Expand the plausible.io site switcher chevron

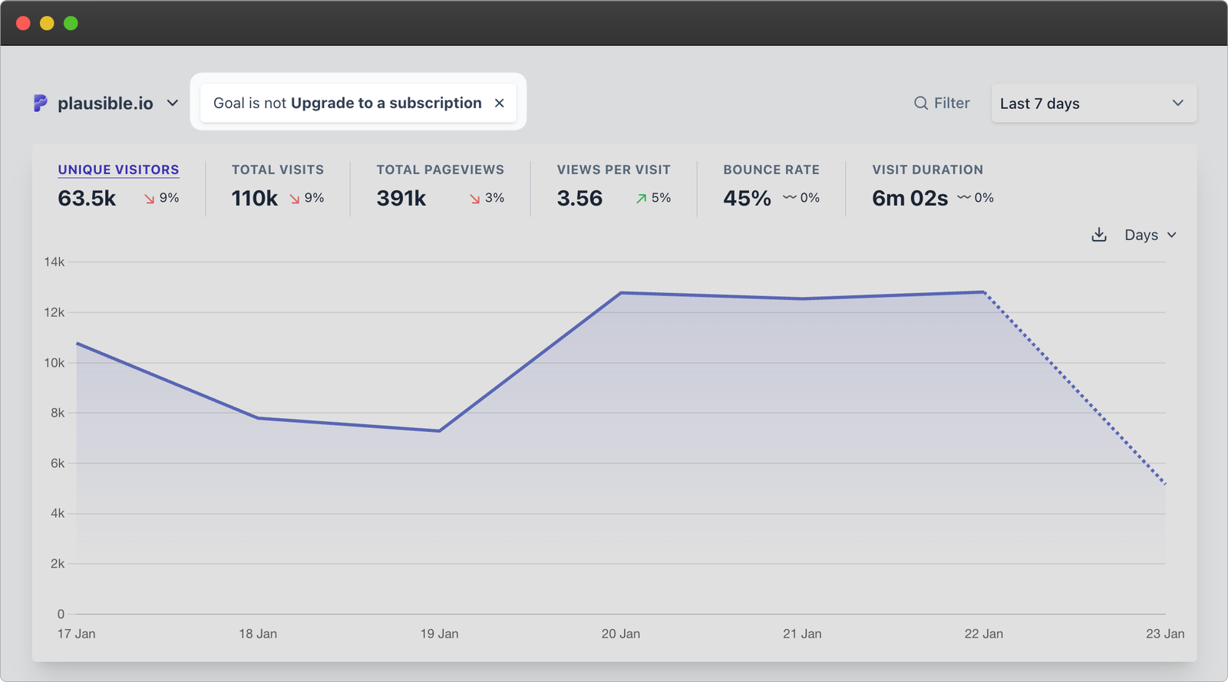click(x=173, y=103)
